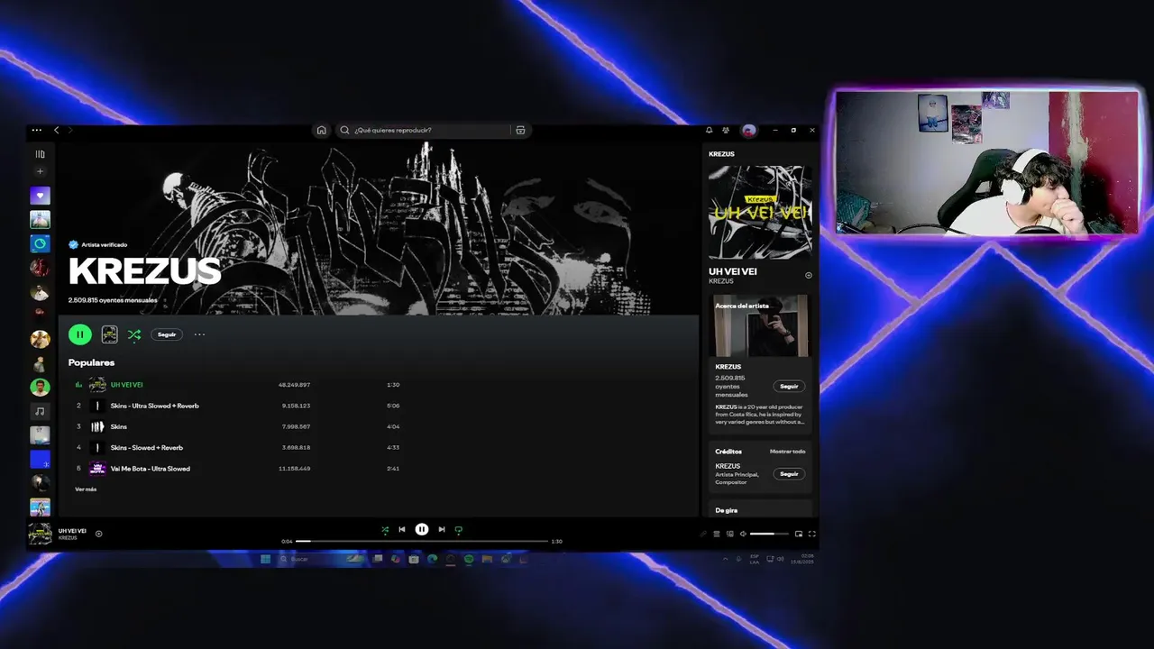
Task: Select the track Skins in row 3
Action: click(x=119, y=426)
